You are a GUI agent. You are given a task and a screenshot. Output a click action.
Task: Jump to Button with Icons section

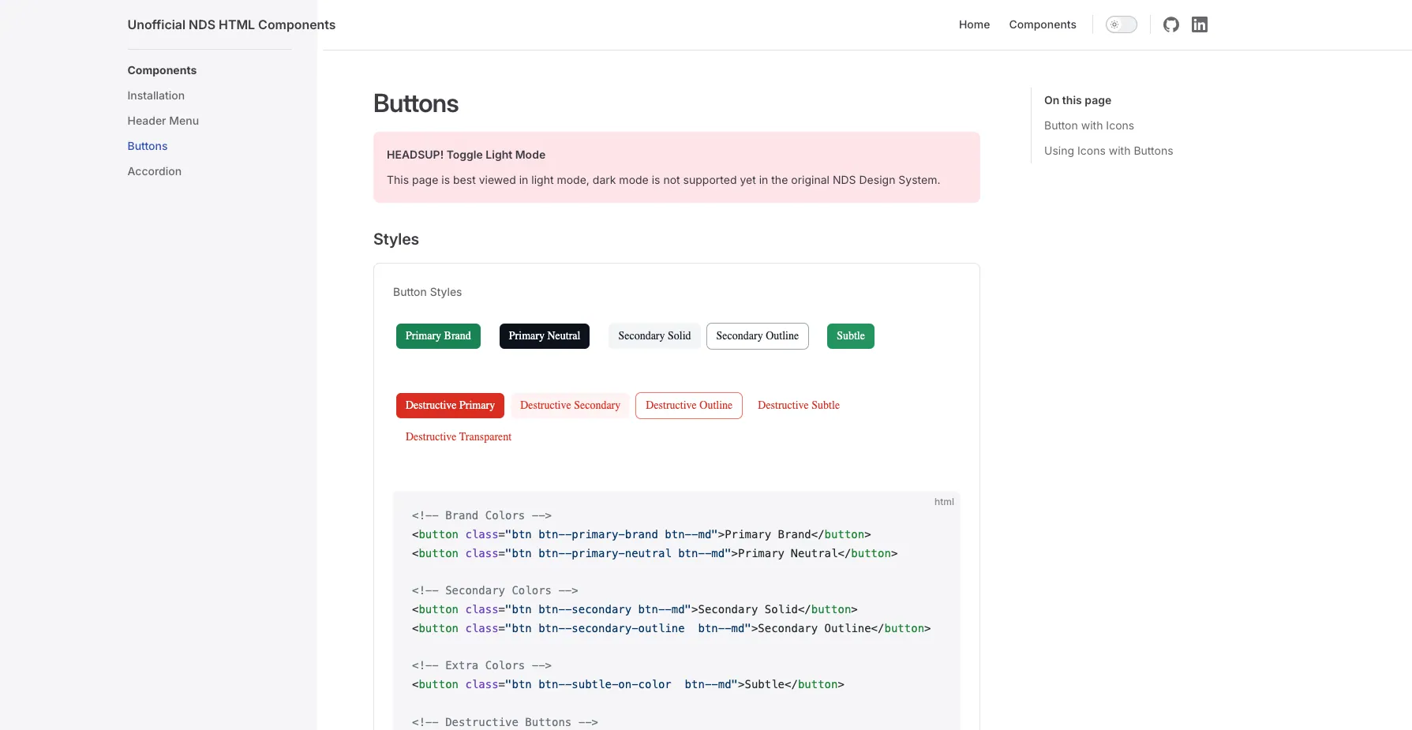[1089, 125]
